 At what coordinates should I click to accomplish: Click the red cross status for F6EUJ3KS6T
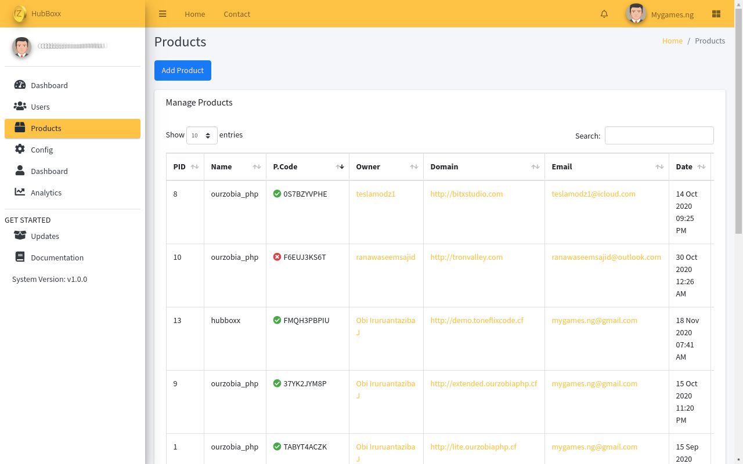277,257
